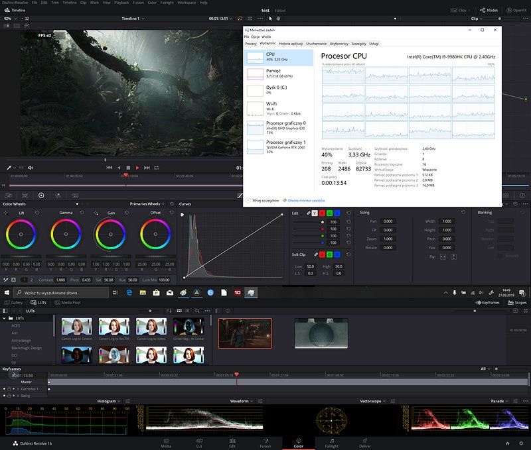Switch to the Deliver page tab
This screenshot has height=450, width=531.
pyautogui.click(x=364, y=443)
